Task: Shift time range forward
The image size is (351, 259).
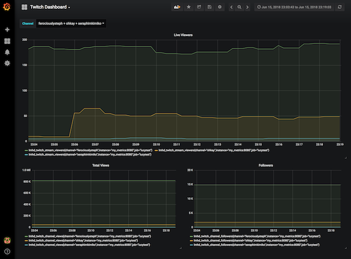Action: coord(247,7)
